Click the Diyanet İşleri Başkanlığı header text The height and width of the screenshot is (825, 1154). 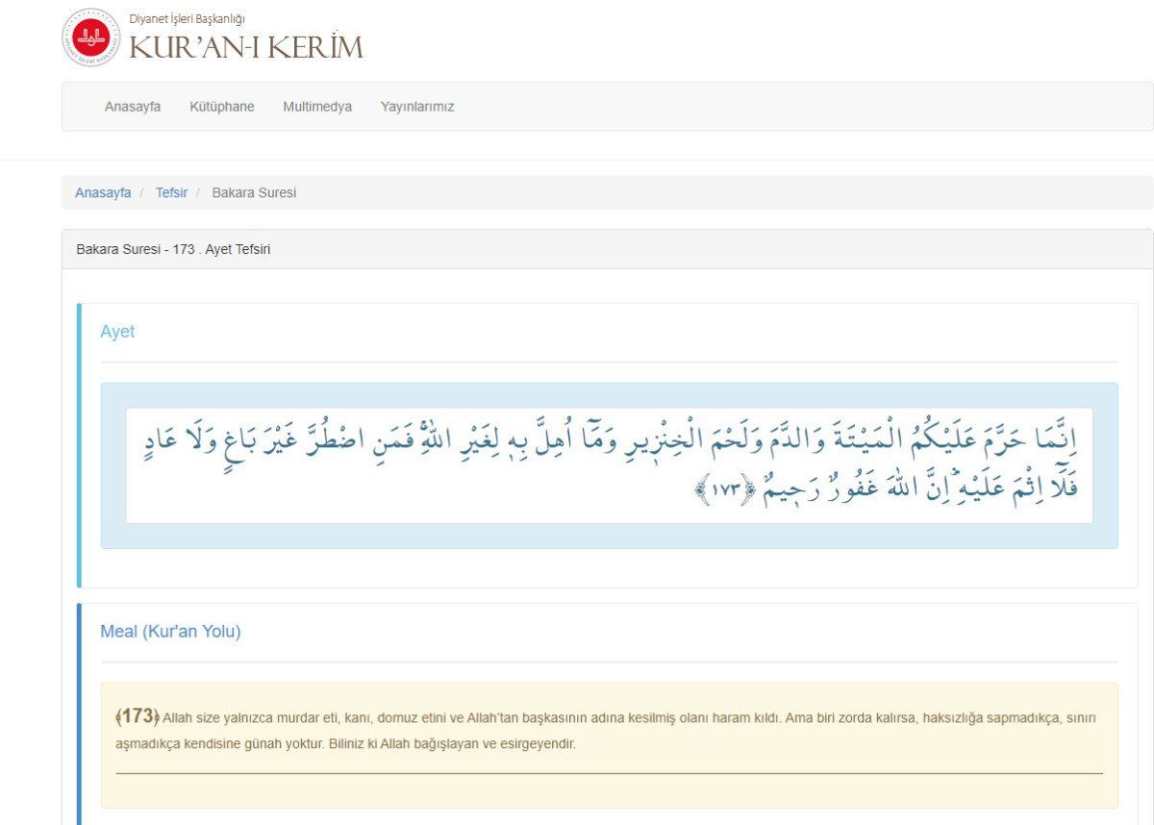point(187,18)
